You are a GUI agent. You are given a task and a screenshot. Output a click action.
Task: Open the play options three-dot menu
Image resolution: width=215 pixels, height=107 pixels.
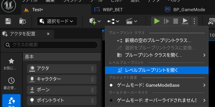click(x=194, y=21)
